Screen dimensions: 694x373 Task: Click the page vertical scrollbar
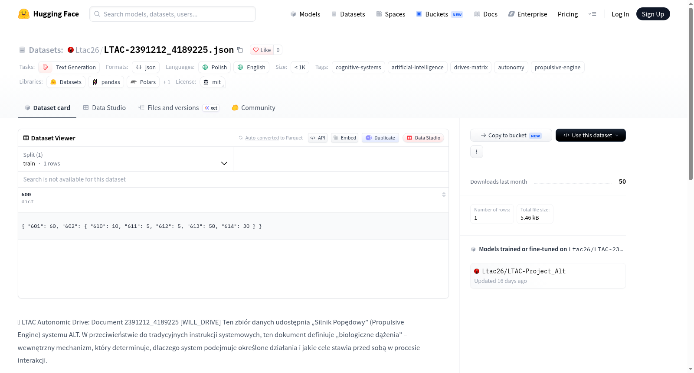tap(691, 93)
